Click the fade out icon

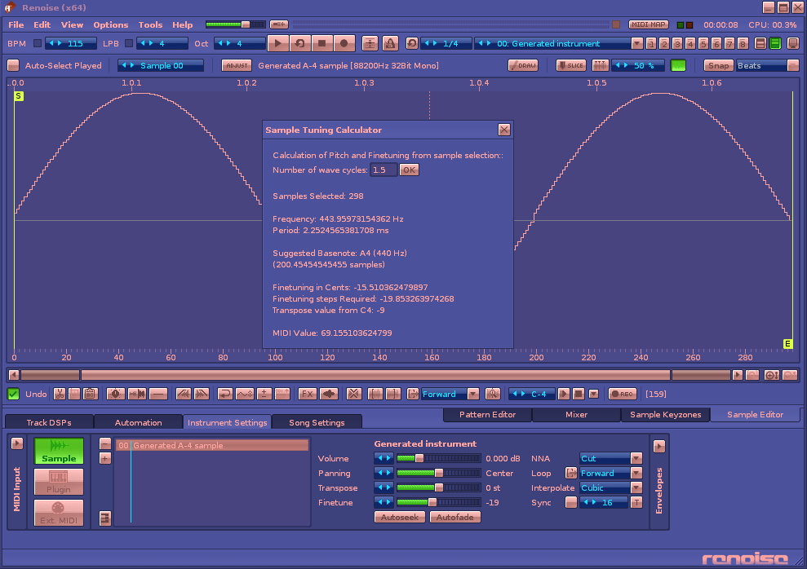[202, 395]
